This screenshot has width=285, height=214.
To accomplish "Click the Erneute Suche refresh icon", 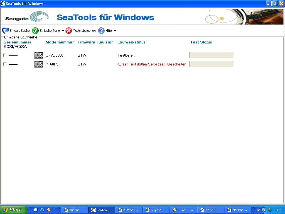I will point(5,31).
